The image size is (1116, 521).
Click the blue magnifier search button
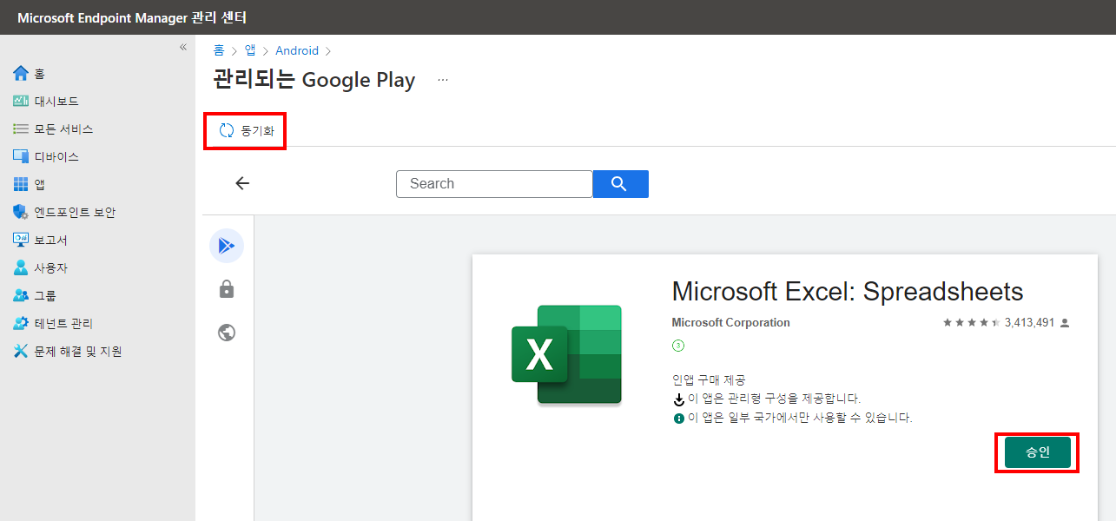(x=620, y=184)
